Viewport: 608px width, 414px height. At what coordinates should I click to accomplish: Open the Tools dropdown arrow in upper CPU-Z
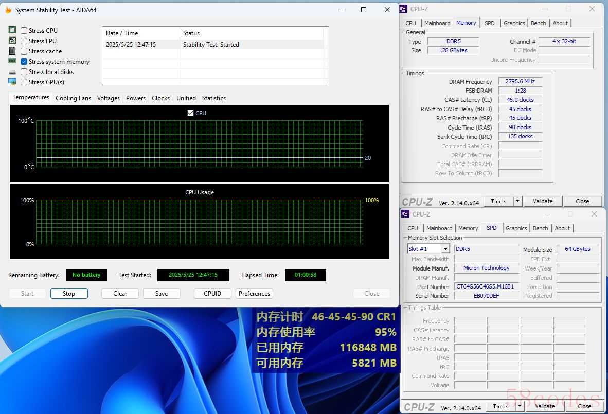pos(517,201)
